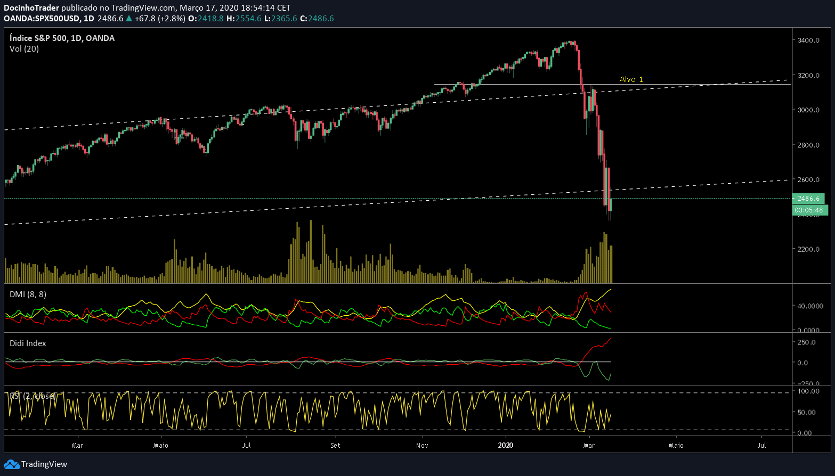Click the TradingView cloud logo icon
Image resolution: width=835 pixels, height=476 pixels.
point(12,464)
